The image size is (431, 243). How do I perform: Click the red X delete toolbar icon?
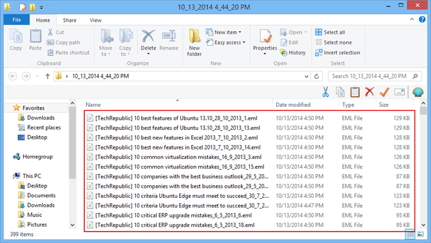(369, 92)
